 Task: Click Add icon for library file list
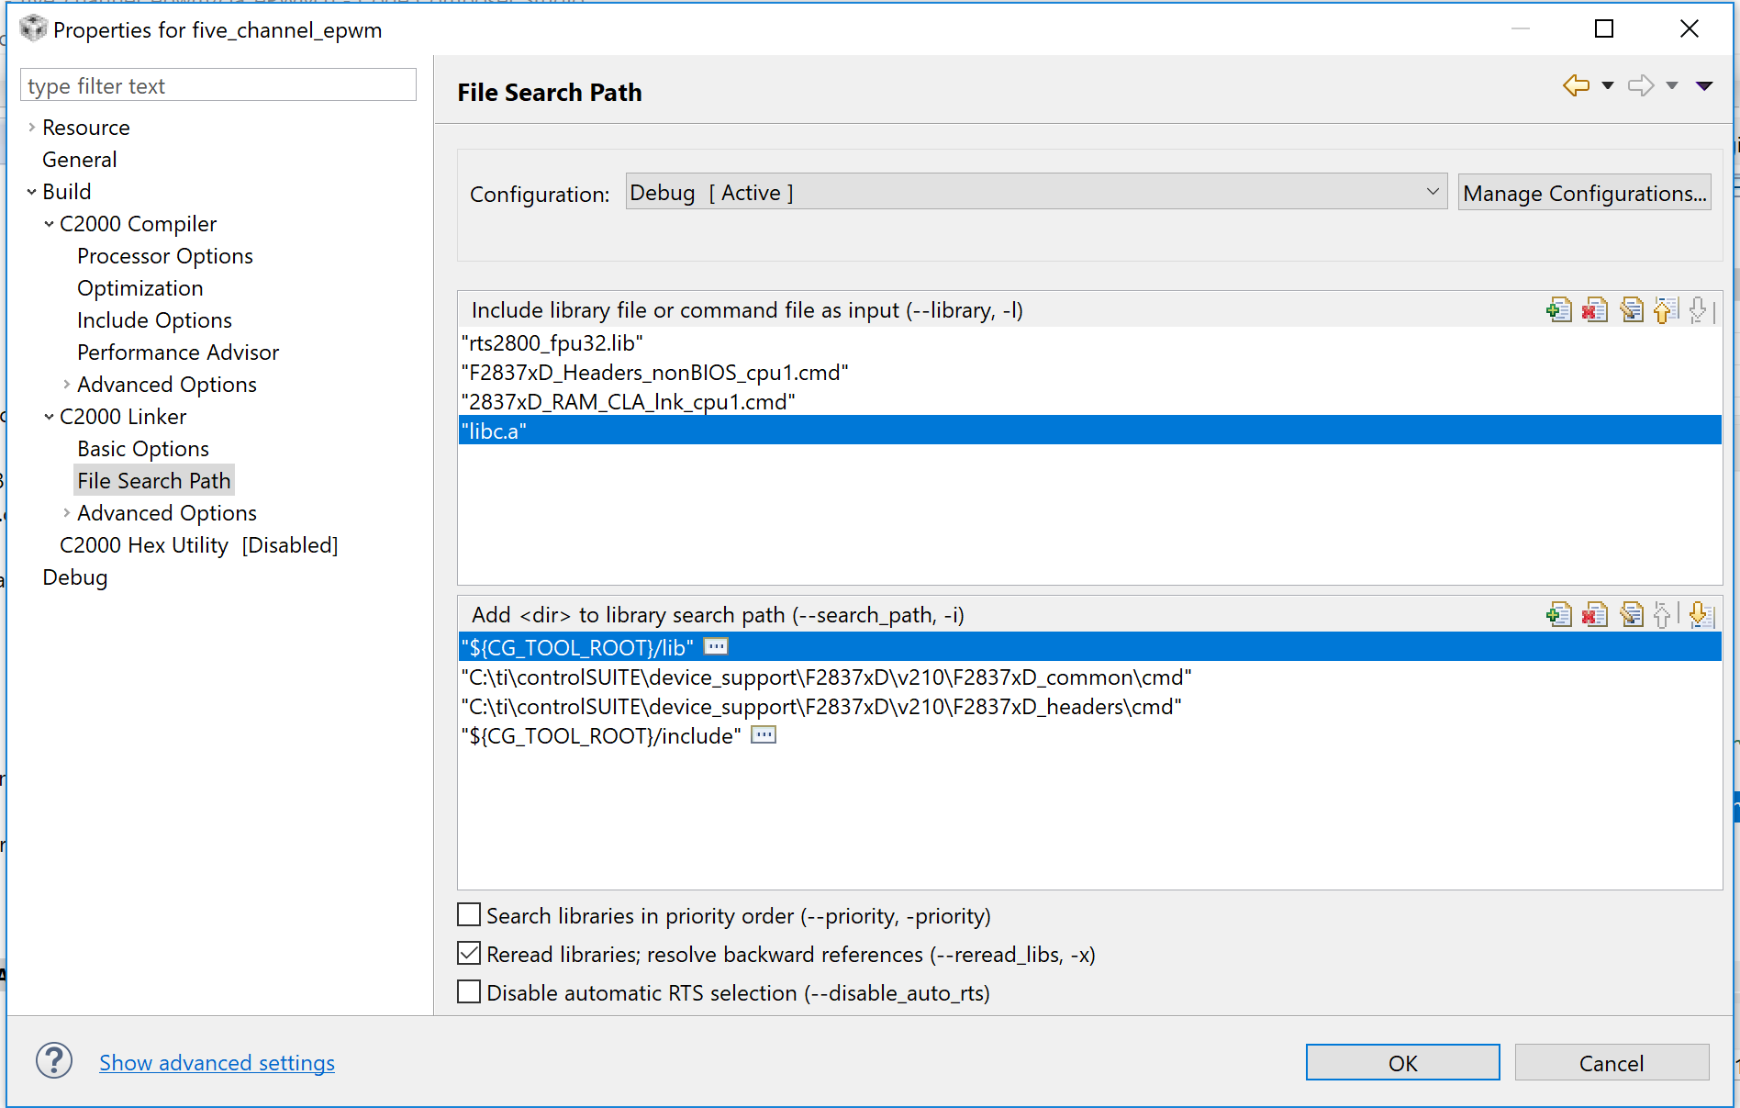pos(1558,310)
